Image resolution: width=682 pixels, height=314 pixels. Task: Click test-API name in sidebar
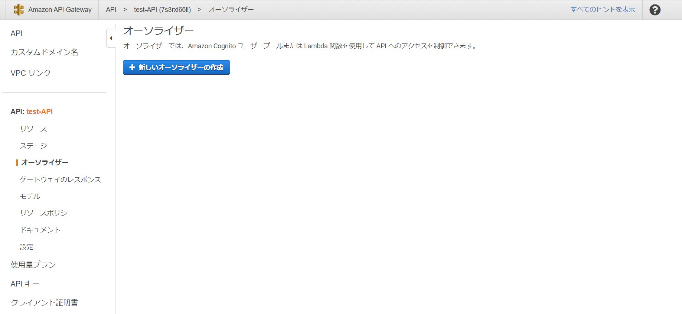pyautogui.click(x=39, y=111)
